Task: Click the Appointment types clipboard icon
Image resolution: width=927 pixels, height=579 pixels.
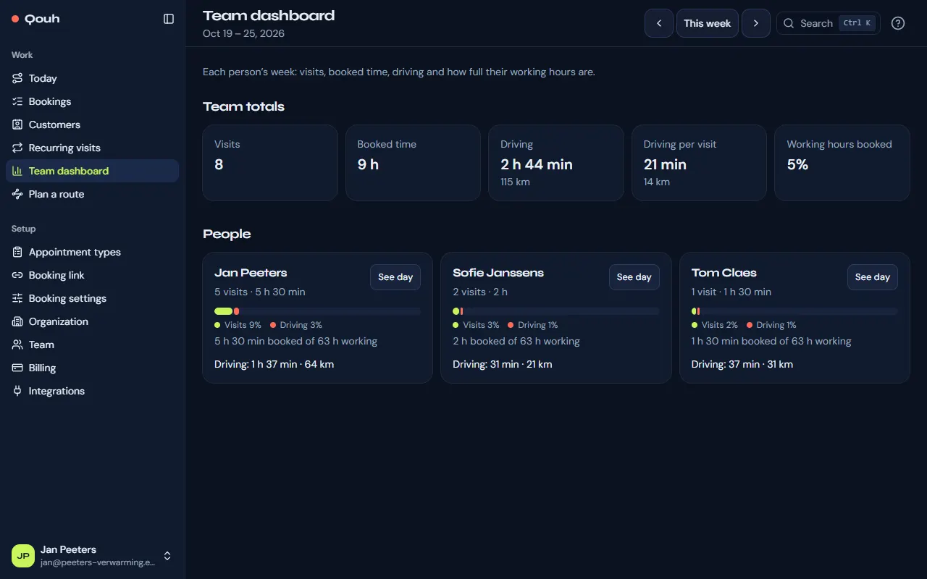Action: 17,252
